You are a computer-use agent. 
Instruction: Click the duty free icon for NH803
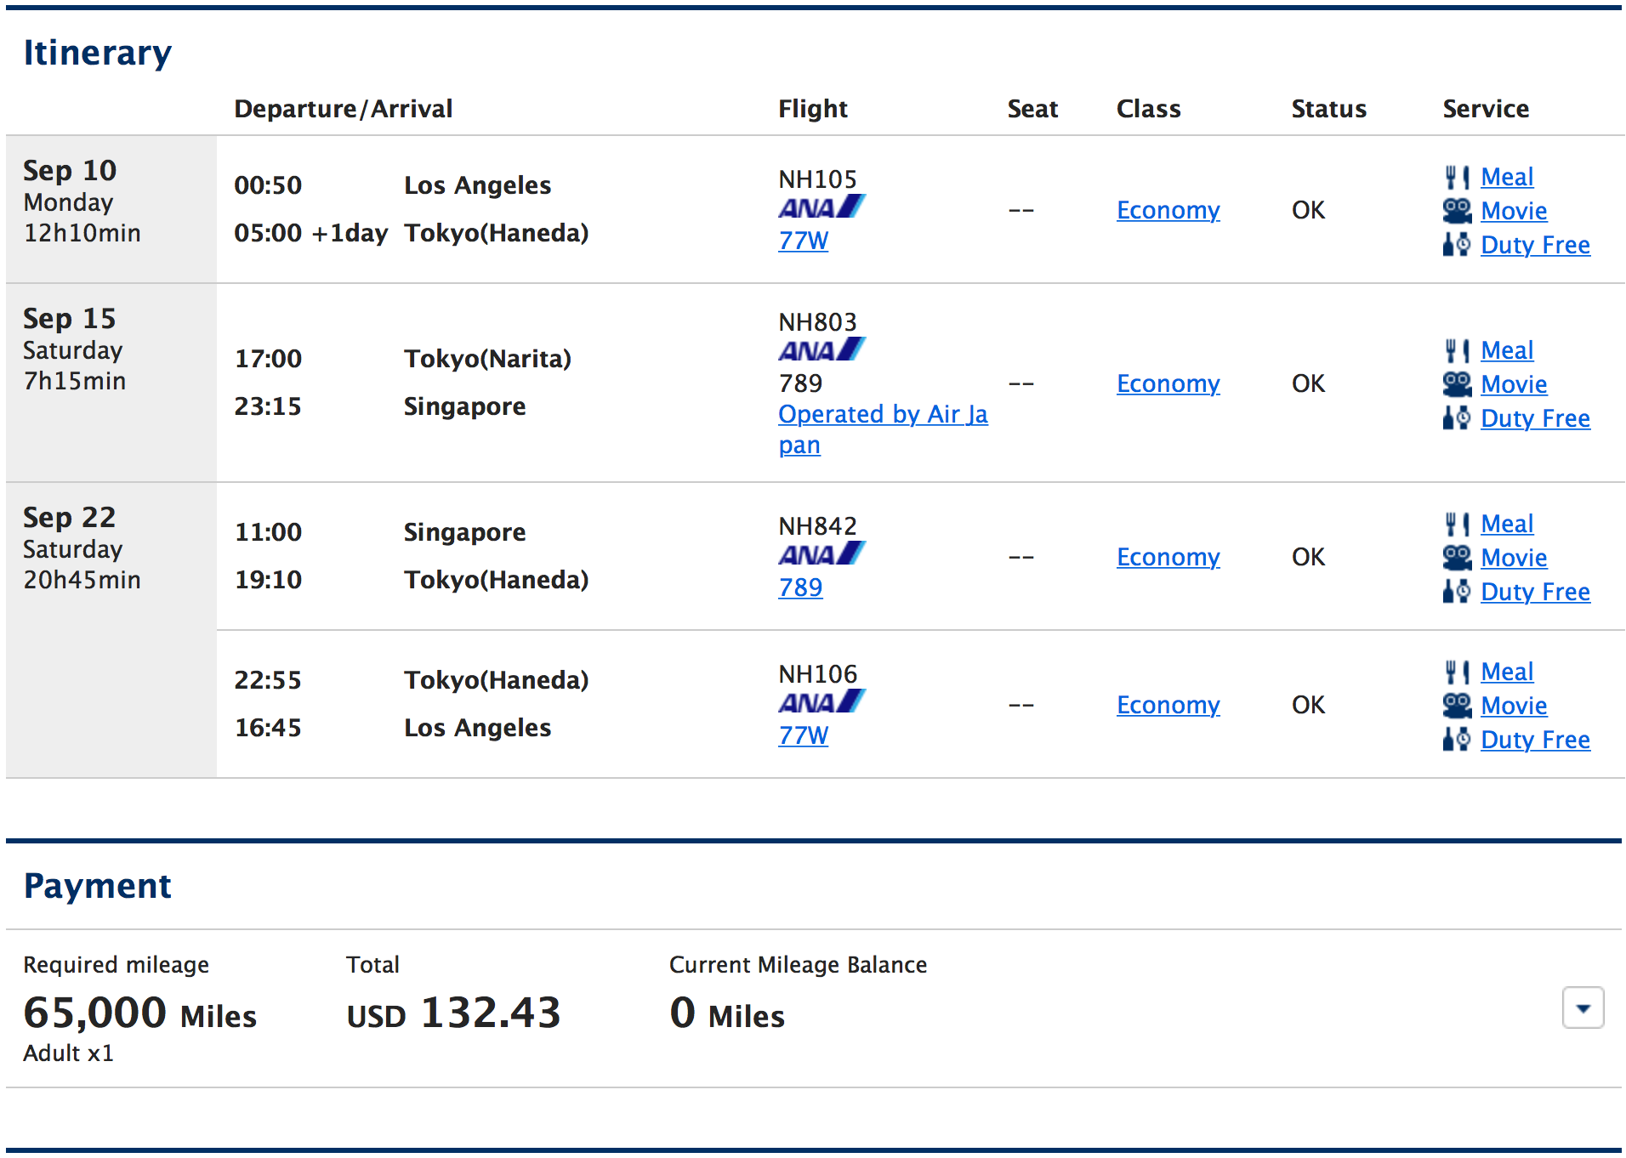pyautogui.click(x=1457, y=418)
